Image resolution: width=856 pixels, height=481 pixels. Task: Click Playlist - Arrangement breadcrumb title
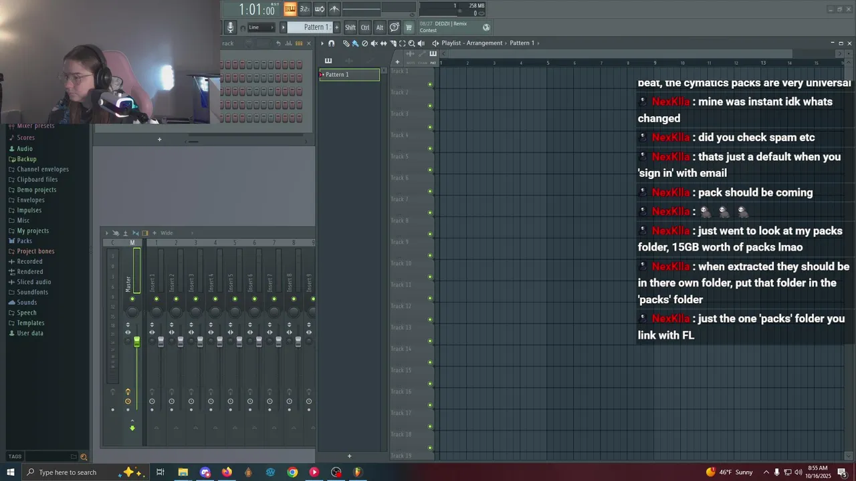click(471, 43)
